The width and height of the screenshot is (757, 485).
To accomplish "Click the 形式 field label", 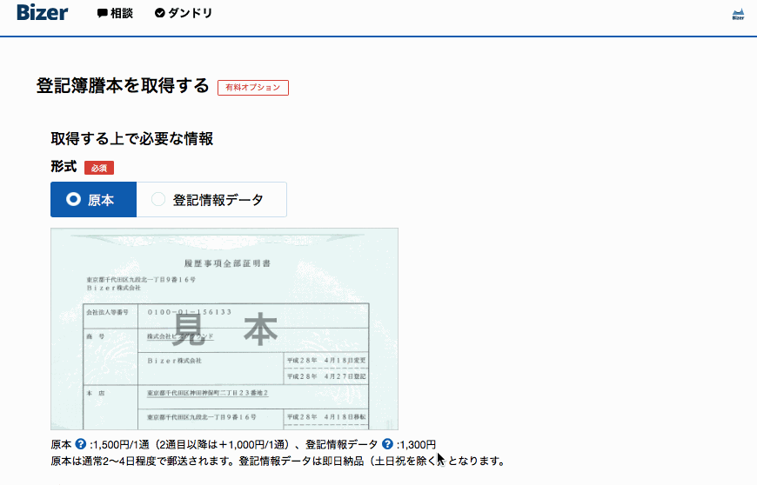I will (x=64, y=167).
